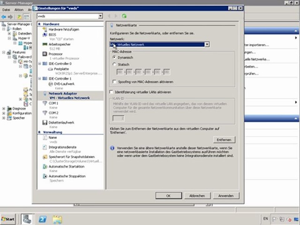Click the Start button
The image size is (300, 225).
click(x=8, y=219)
